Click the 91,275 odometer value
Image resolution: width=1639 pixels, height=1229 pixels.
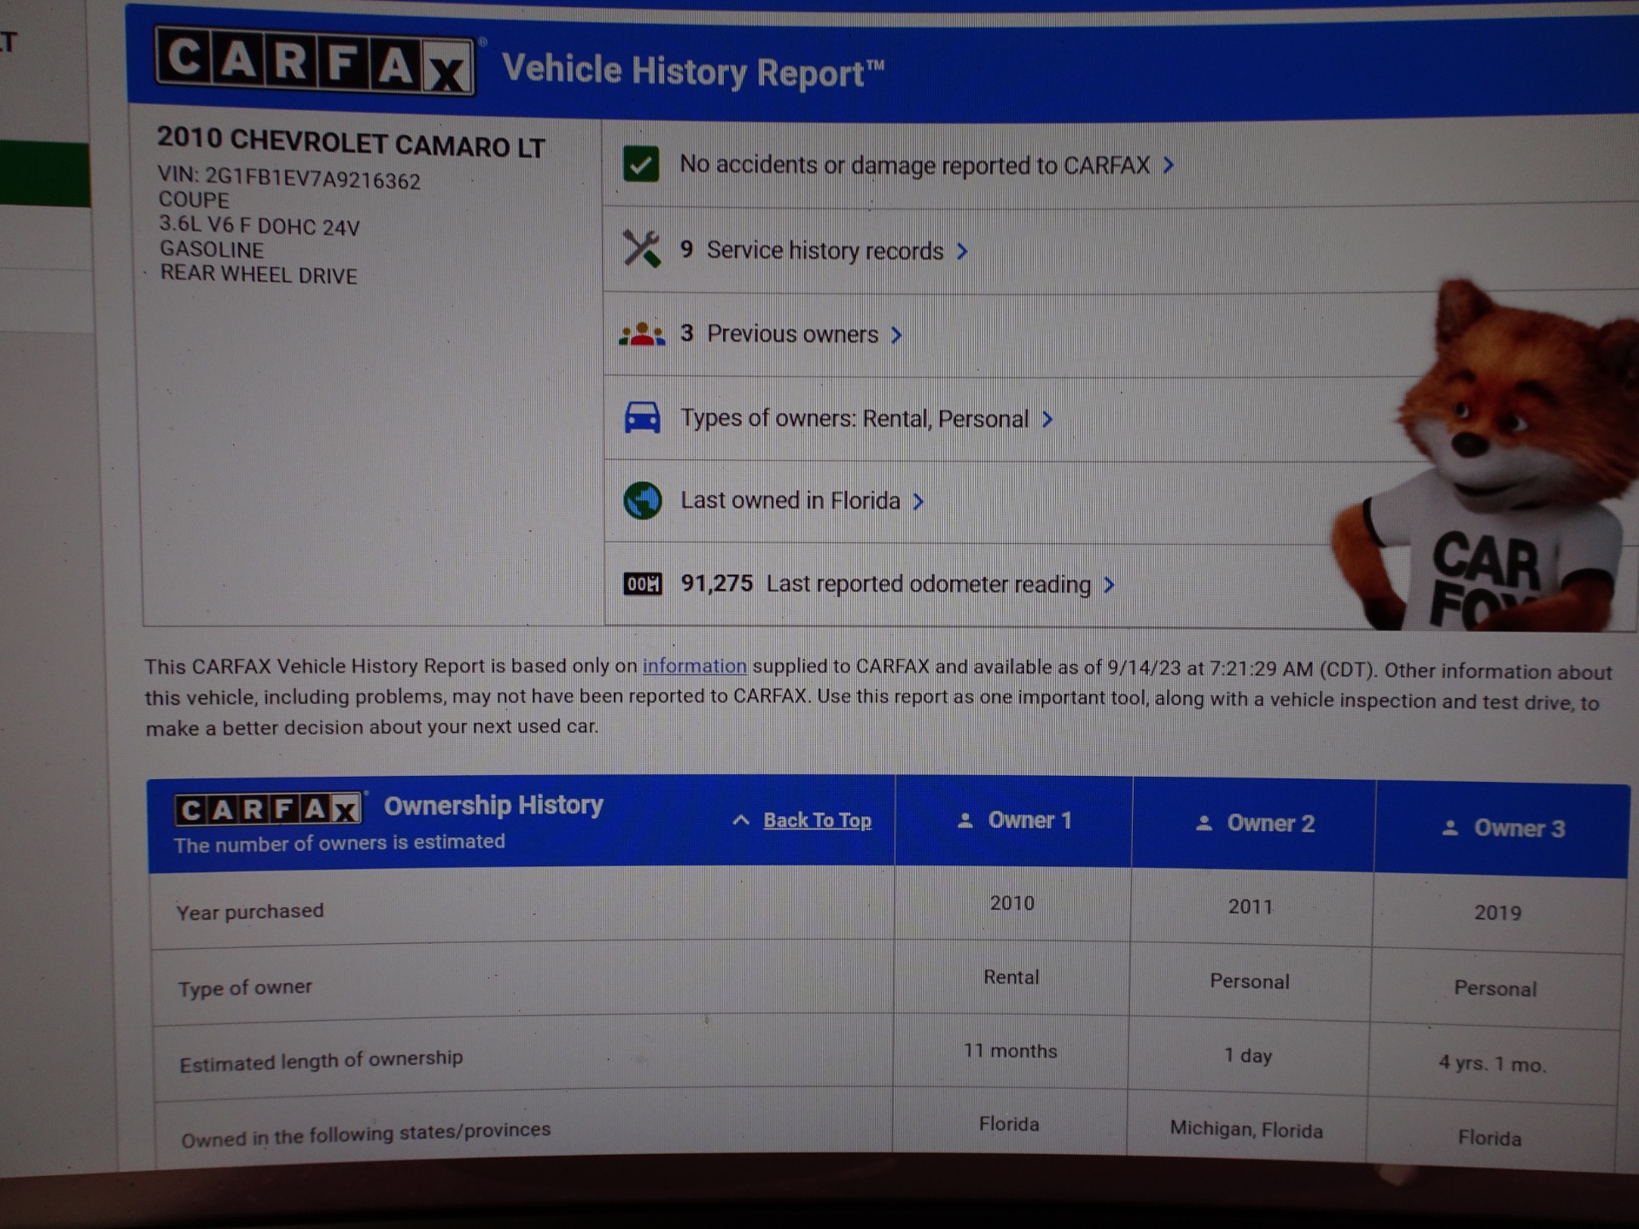(716, 584)
